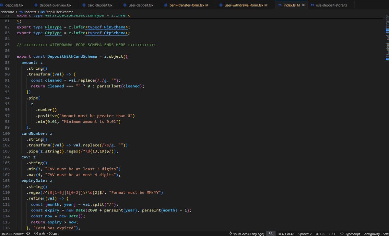389x236 pixels.
Task: Click "CVV must be at most 4 digits" string
Action: 80,175
